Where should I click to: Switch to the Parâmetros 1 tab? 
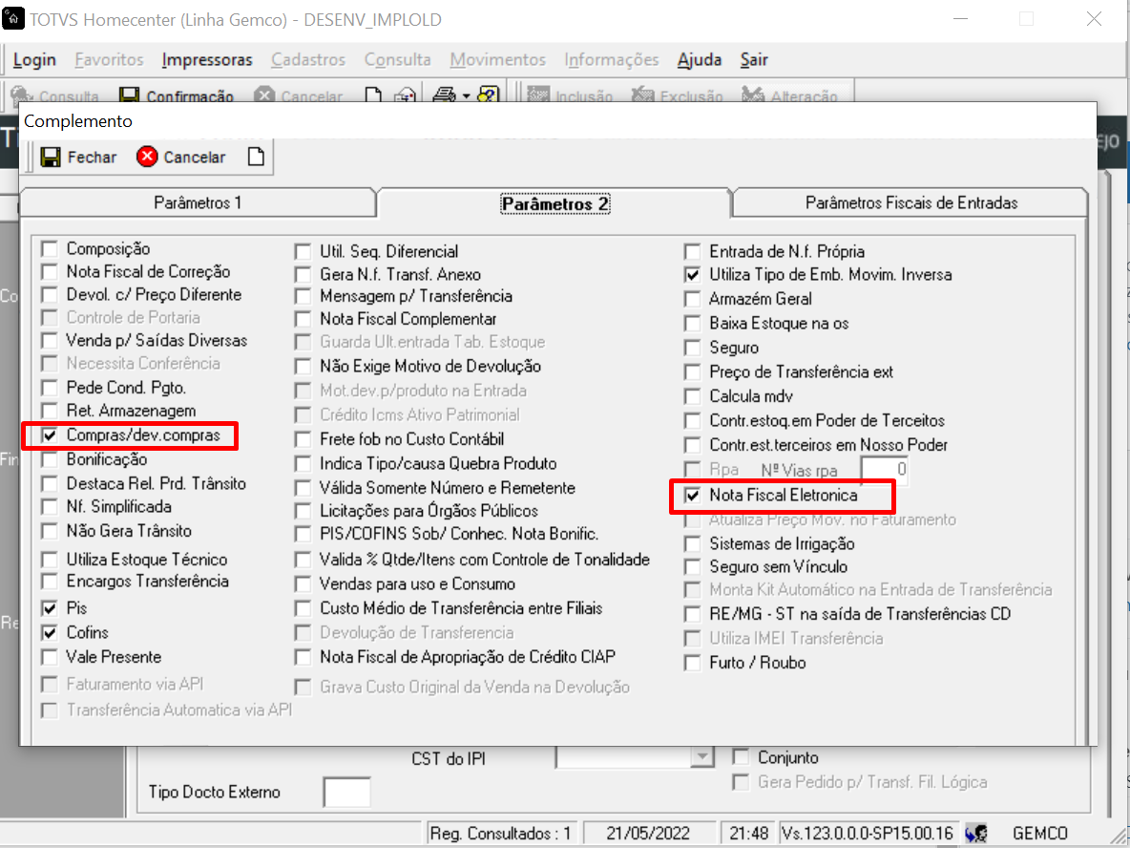coord(198,202)
